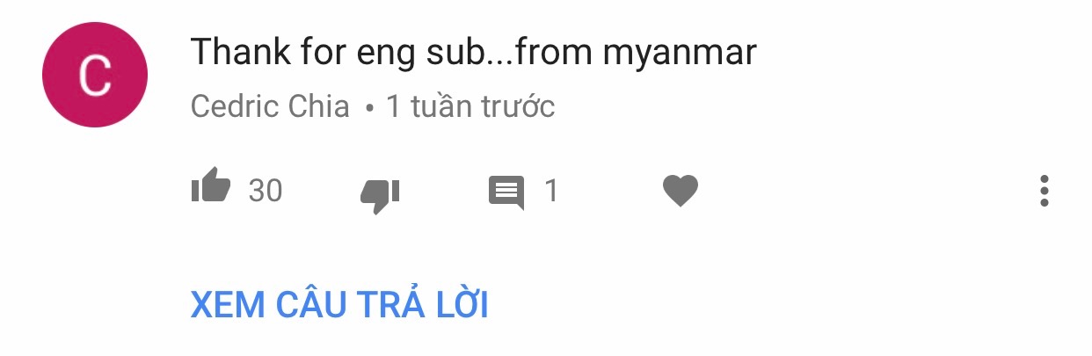1092x356 pixels.
Task: Select the reply count 1
Action: pos(551,191)
